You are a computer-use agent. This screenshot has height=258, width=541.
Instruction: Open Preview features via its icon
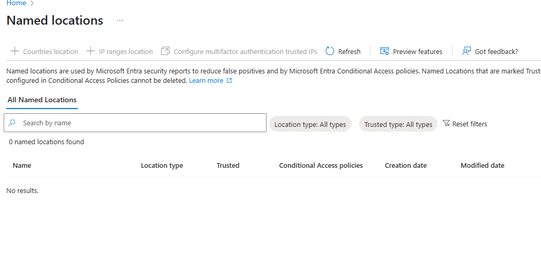click(384, 51)
